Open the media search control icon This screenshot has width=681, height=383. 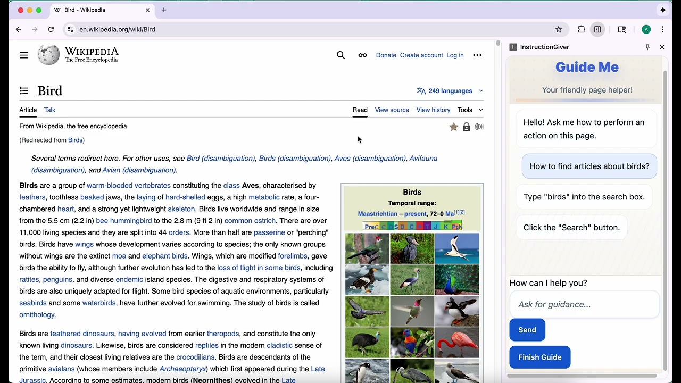(x=622, y=29)
